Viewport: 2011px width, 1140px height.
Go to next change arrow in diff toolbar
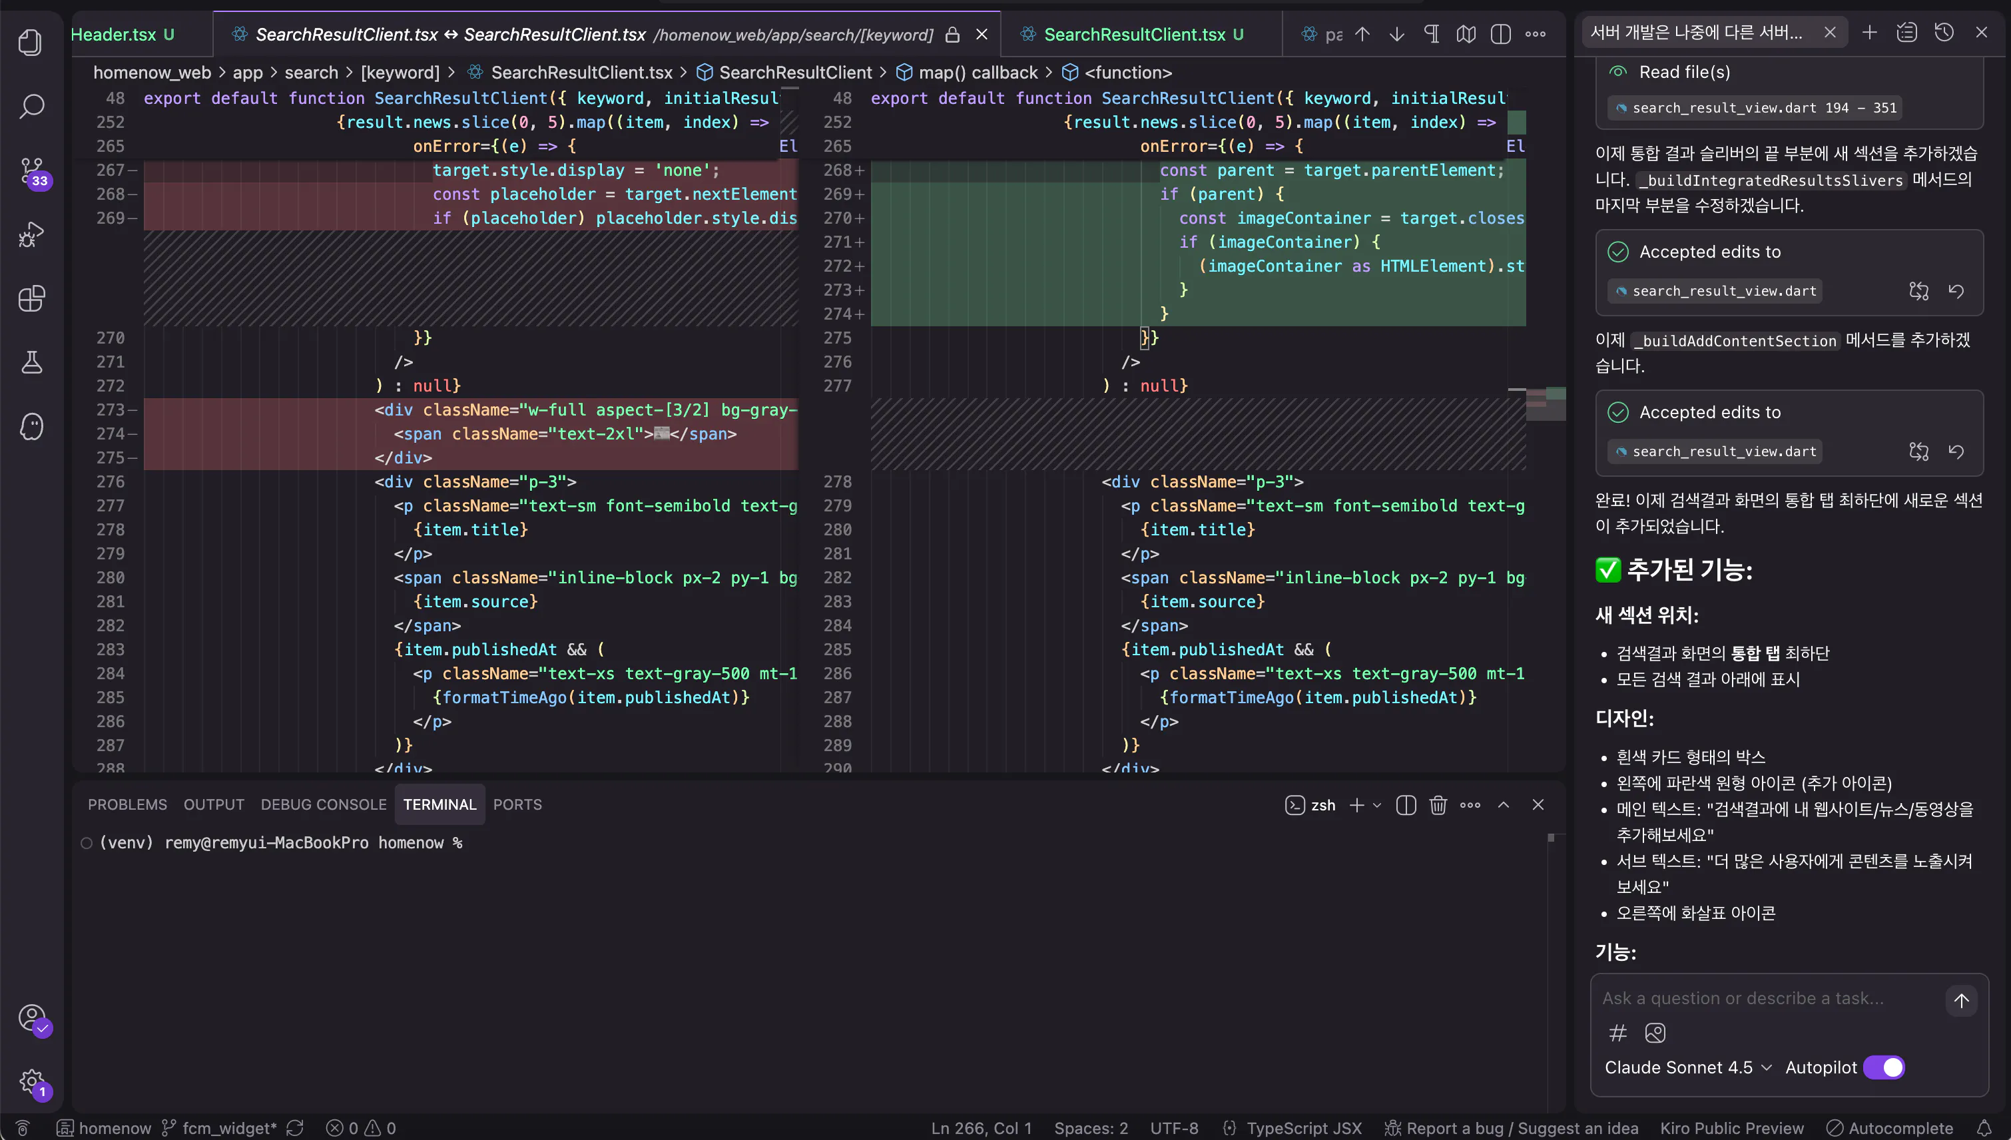click(1396, 35)
